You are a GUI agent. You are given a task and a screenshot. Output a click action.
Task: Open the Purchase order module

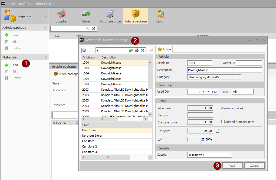(x=111, y=16)
